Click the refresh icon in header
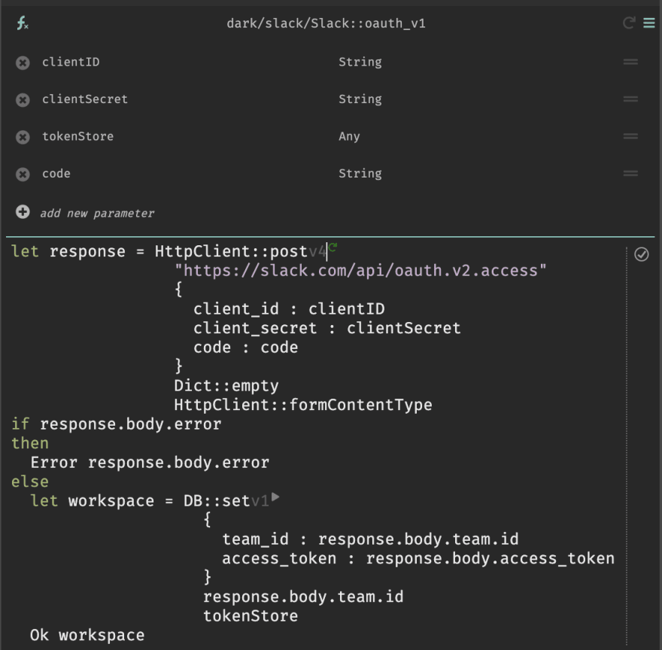The image size is (662, 650). 629,23
